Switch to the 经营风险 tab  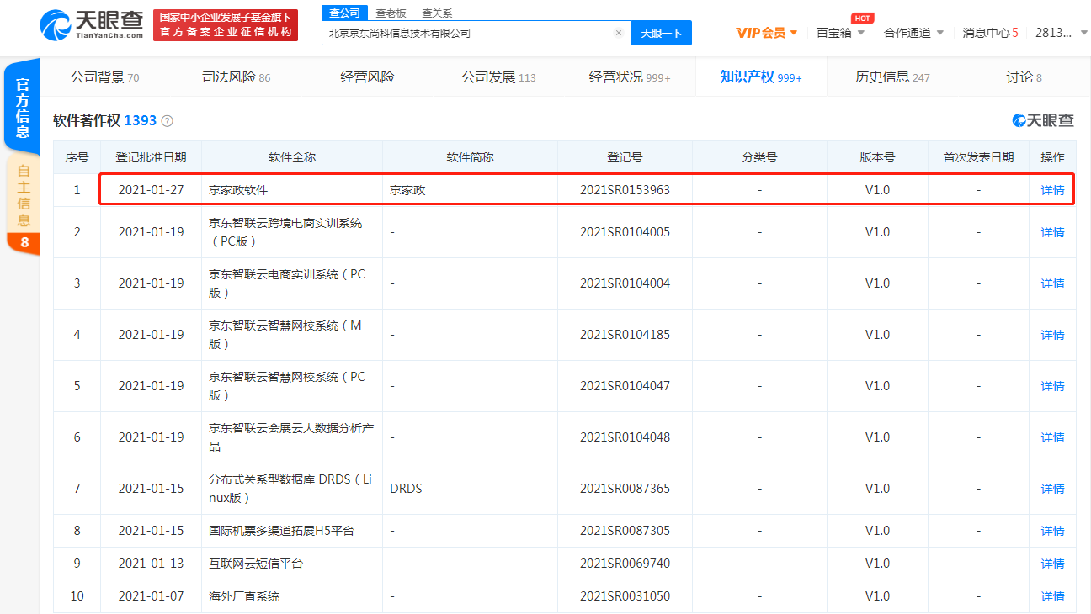367,77
